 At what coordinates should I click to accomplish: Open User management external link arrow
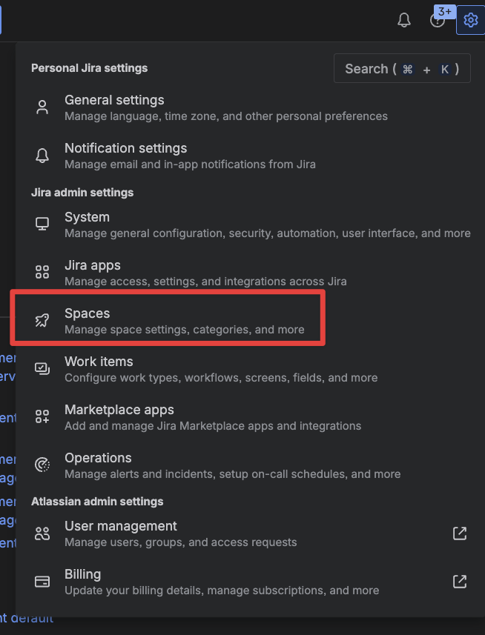[x=460, y=533]
